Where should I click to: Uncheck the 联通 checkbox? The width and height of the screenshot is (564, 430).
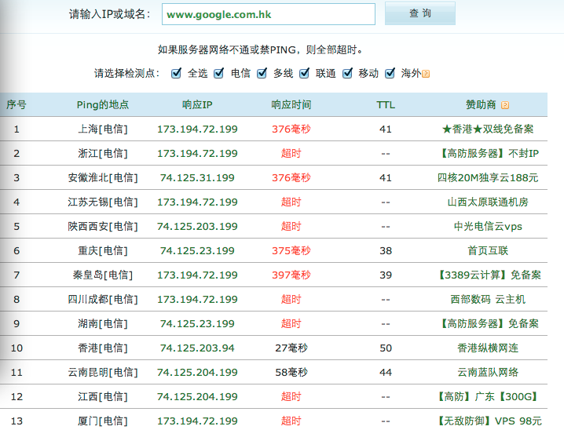304,73
